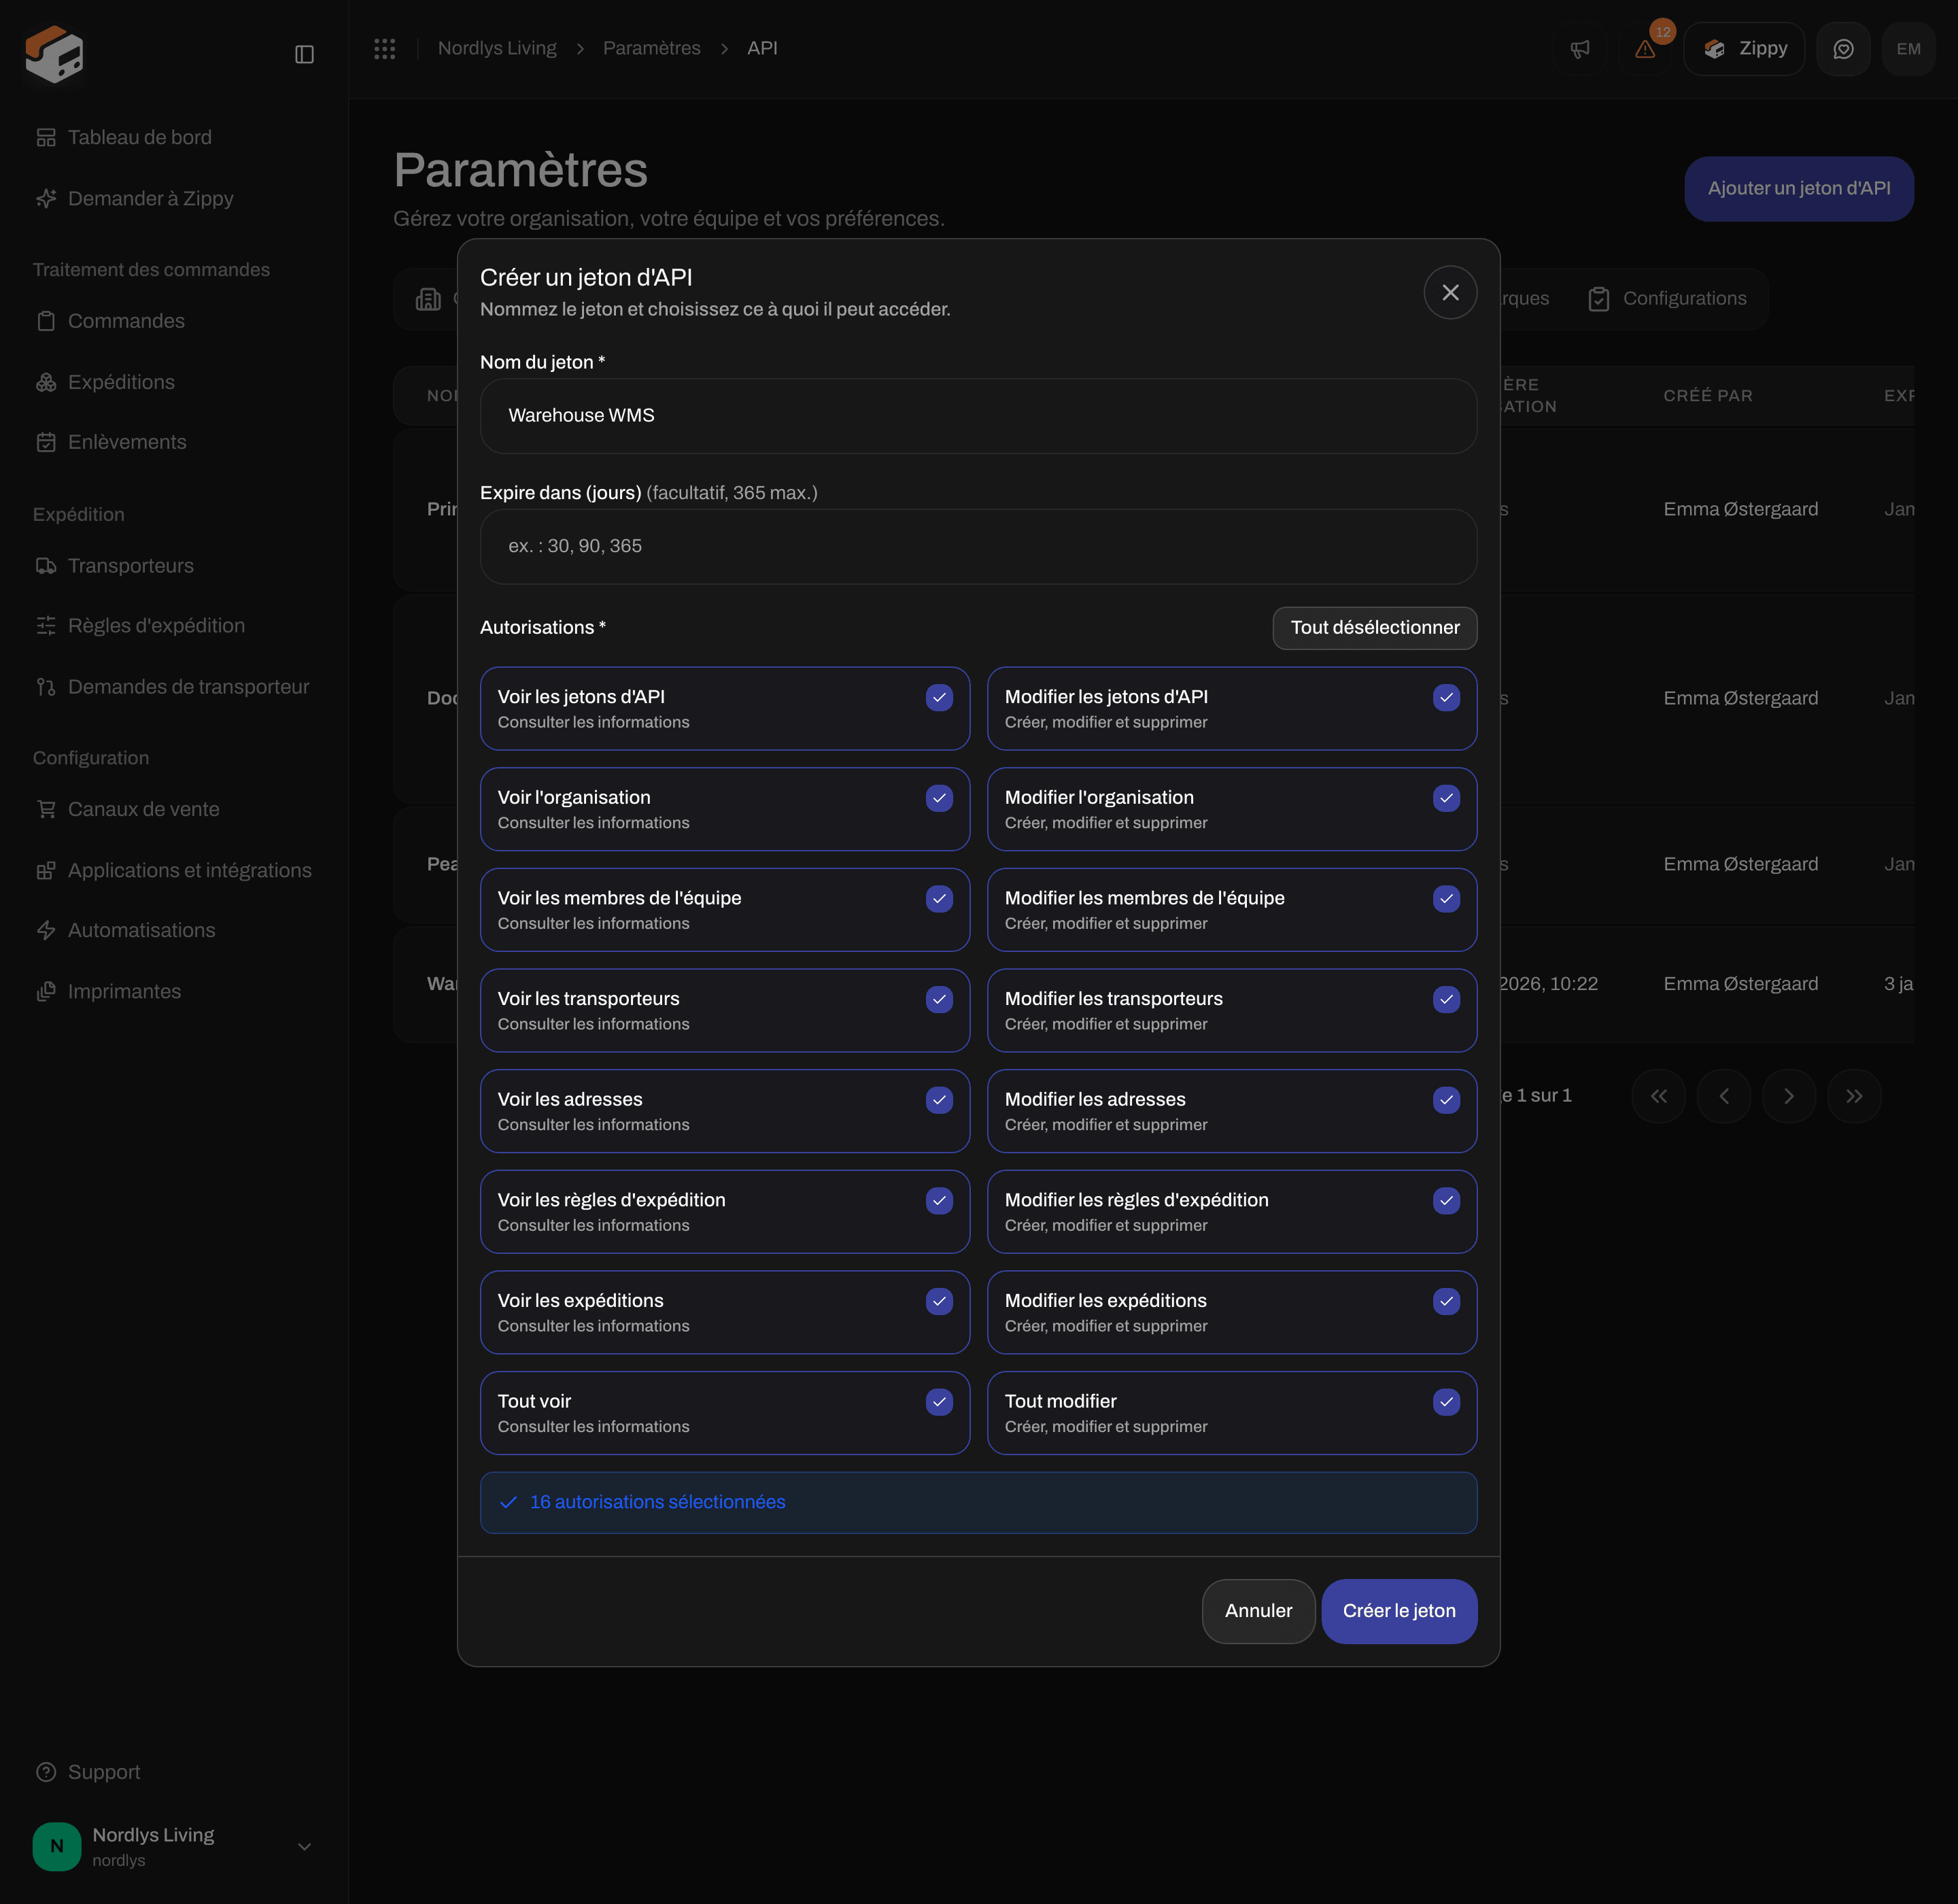
Task: Collapse the sidebar panel icon
Action: tap(304, 54)
